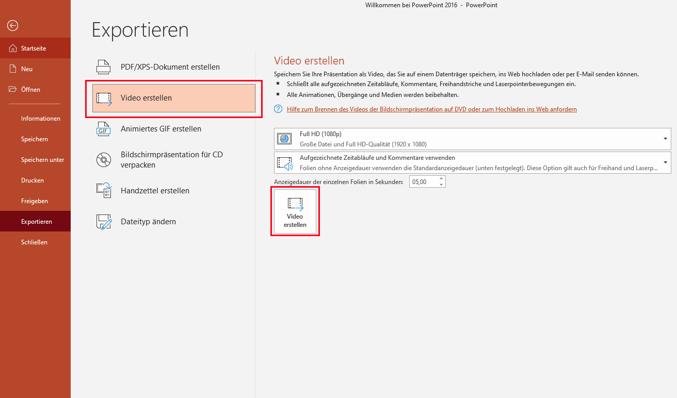Select Video erstellen in export list
This screenshot has height=398, width=677.
point(174,98)
